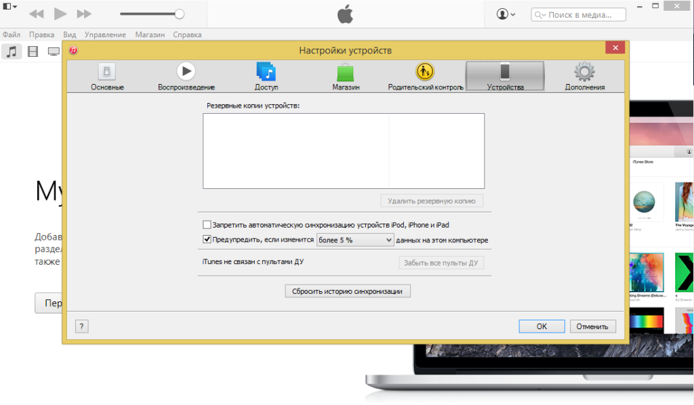Enable Запретить автоматическую синхронизацию checkbox
Viewport: 694px width, 405px height.
(x=207, y=225)
